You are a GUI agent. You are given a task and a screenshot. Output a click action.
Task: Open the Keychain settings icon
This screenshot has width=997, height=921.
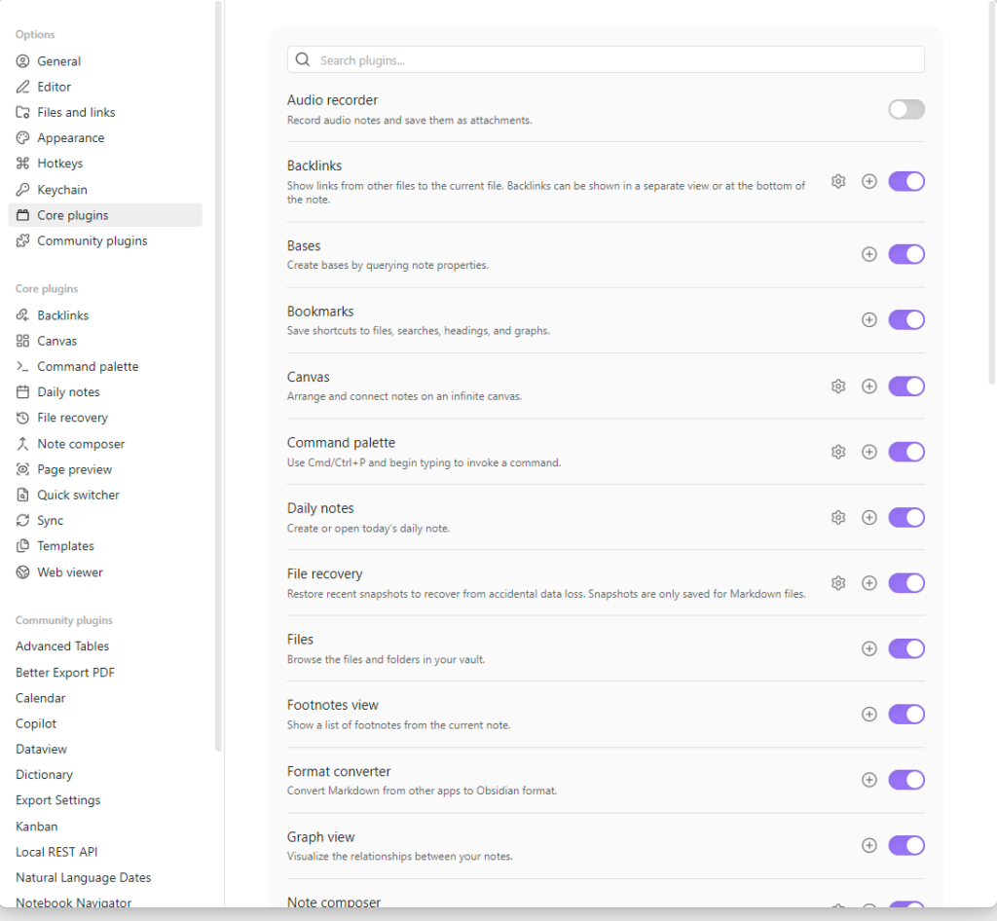[x=21, y=189]
